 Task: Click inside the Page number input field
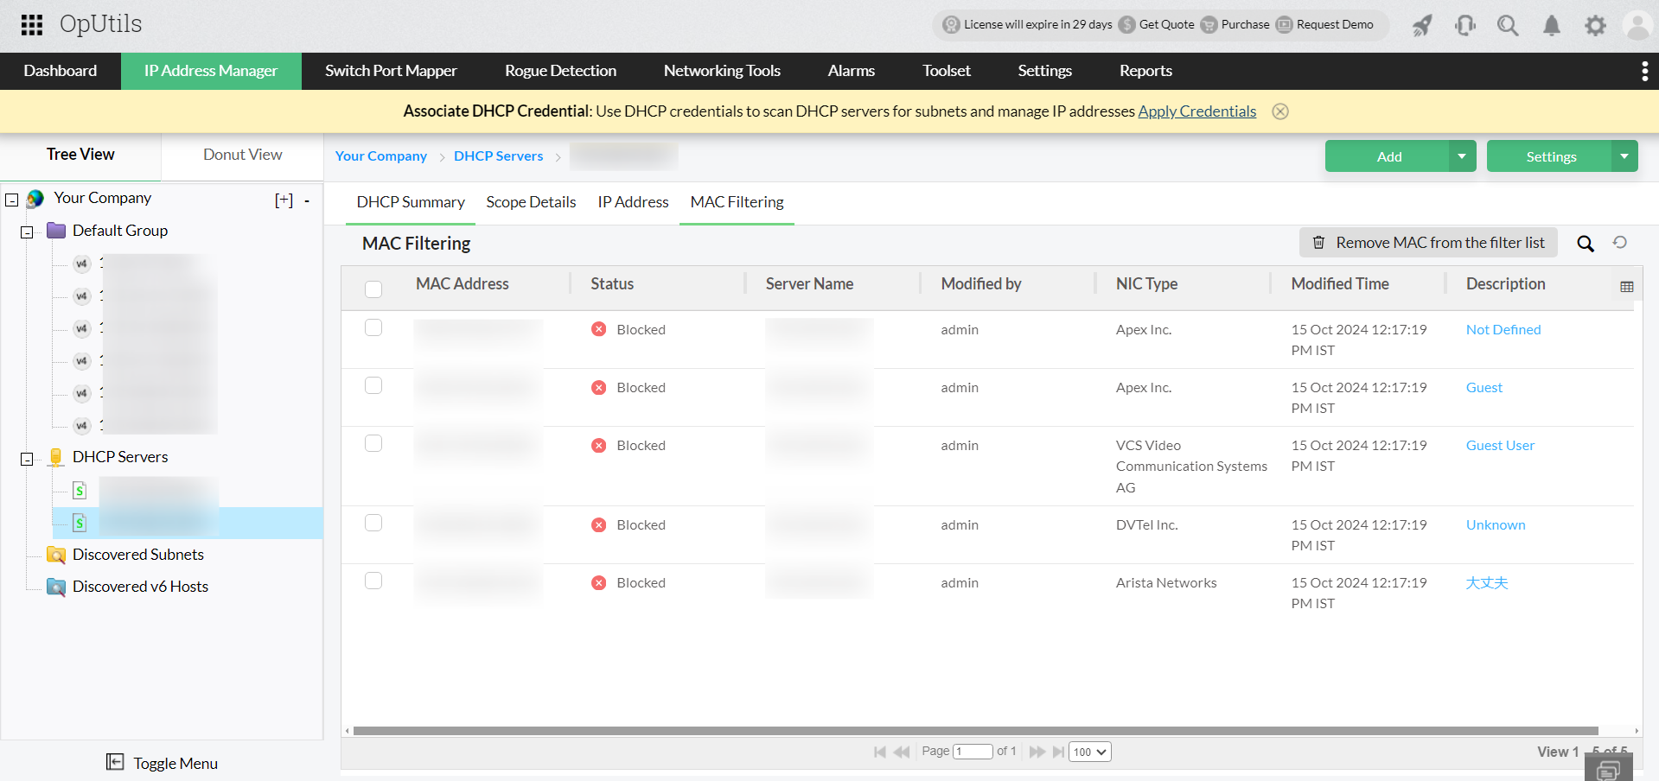[973, 752]
